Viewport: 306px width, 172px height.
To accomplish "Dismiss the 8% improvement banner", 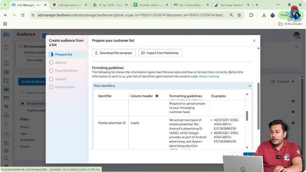I will click(x=296, y=46).
